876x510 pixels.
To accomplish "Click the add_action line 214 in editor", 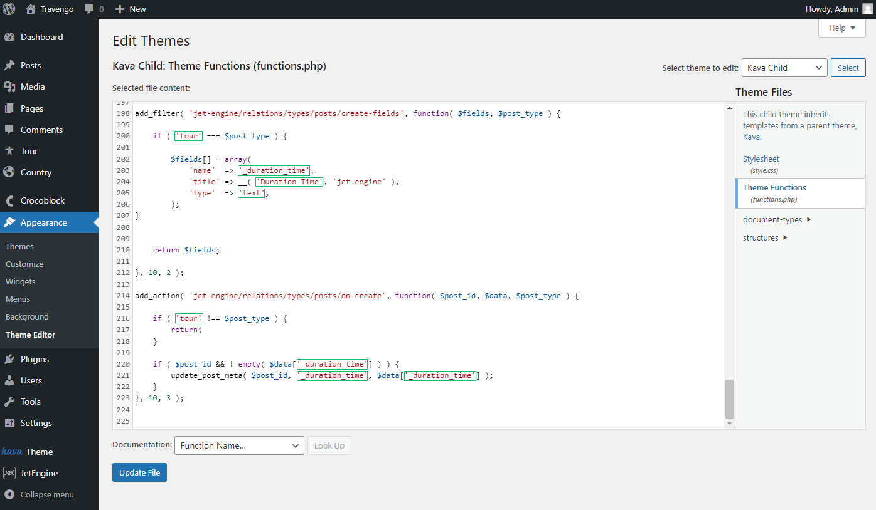I will tap(356, 296).
